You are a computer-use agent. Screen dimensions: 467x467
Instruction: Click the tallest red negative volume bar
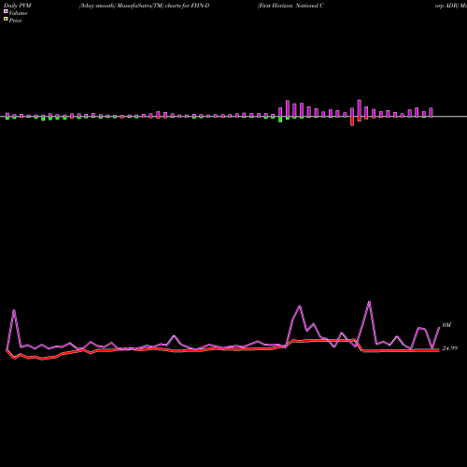[x=352, y=121]
